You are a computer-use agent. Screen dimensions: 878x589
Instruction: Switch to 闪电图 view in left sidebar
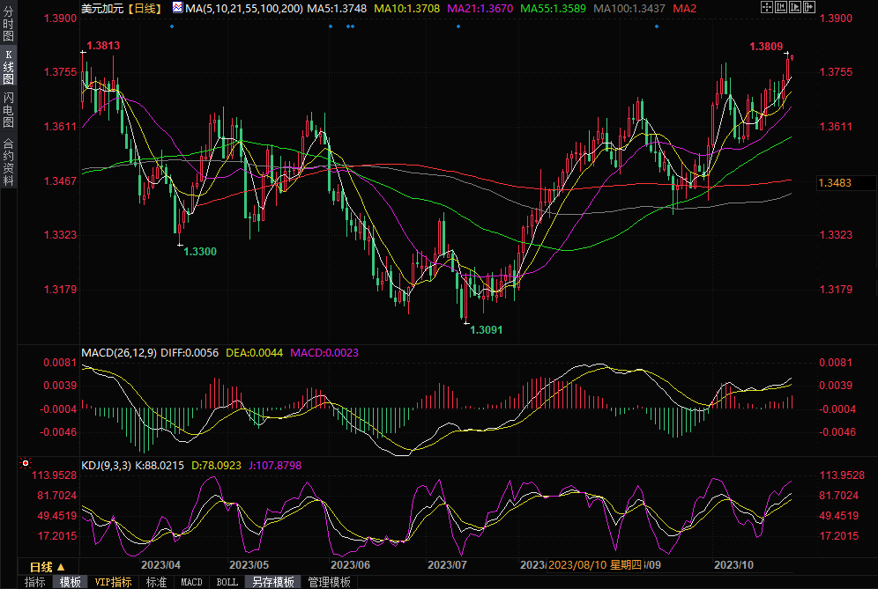tap(8, 108)
